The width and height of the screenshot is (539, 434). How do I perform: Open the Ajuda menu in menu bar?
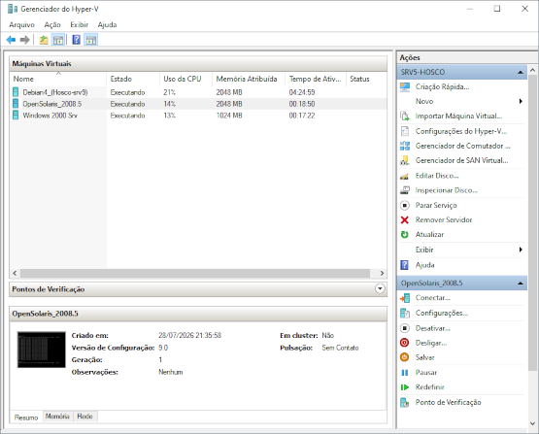coord(107,24)
